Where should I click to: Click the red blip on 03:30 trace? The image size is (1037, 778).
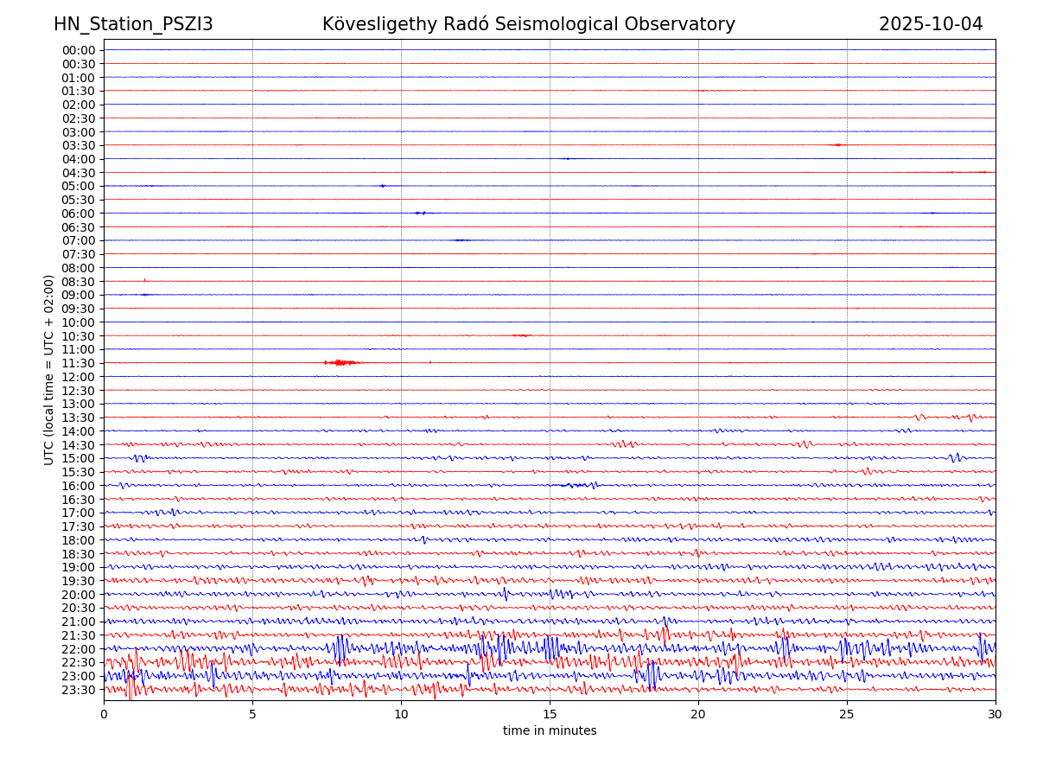837,145
